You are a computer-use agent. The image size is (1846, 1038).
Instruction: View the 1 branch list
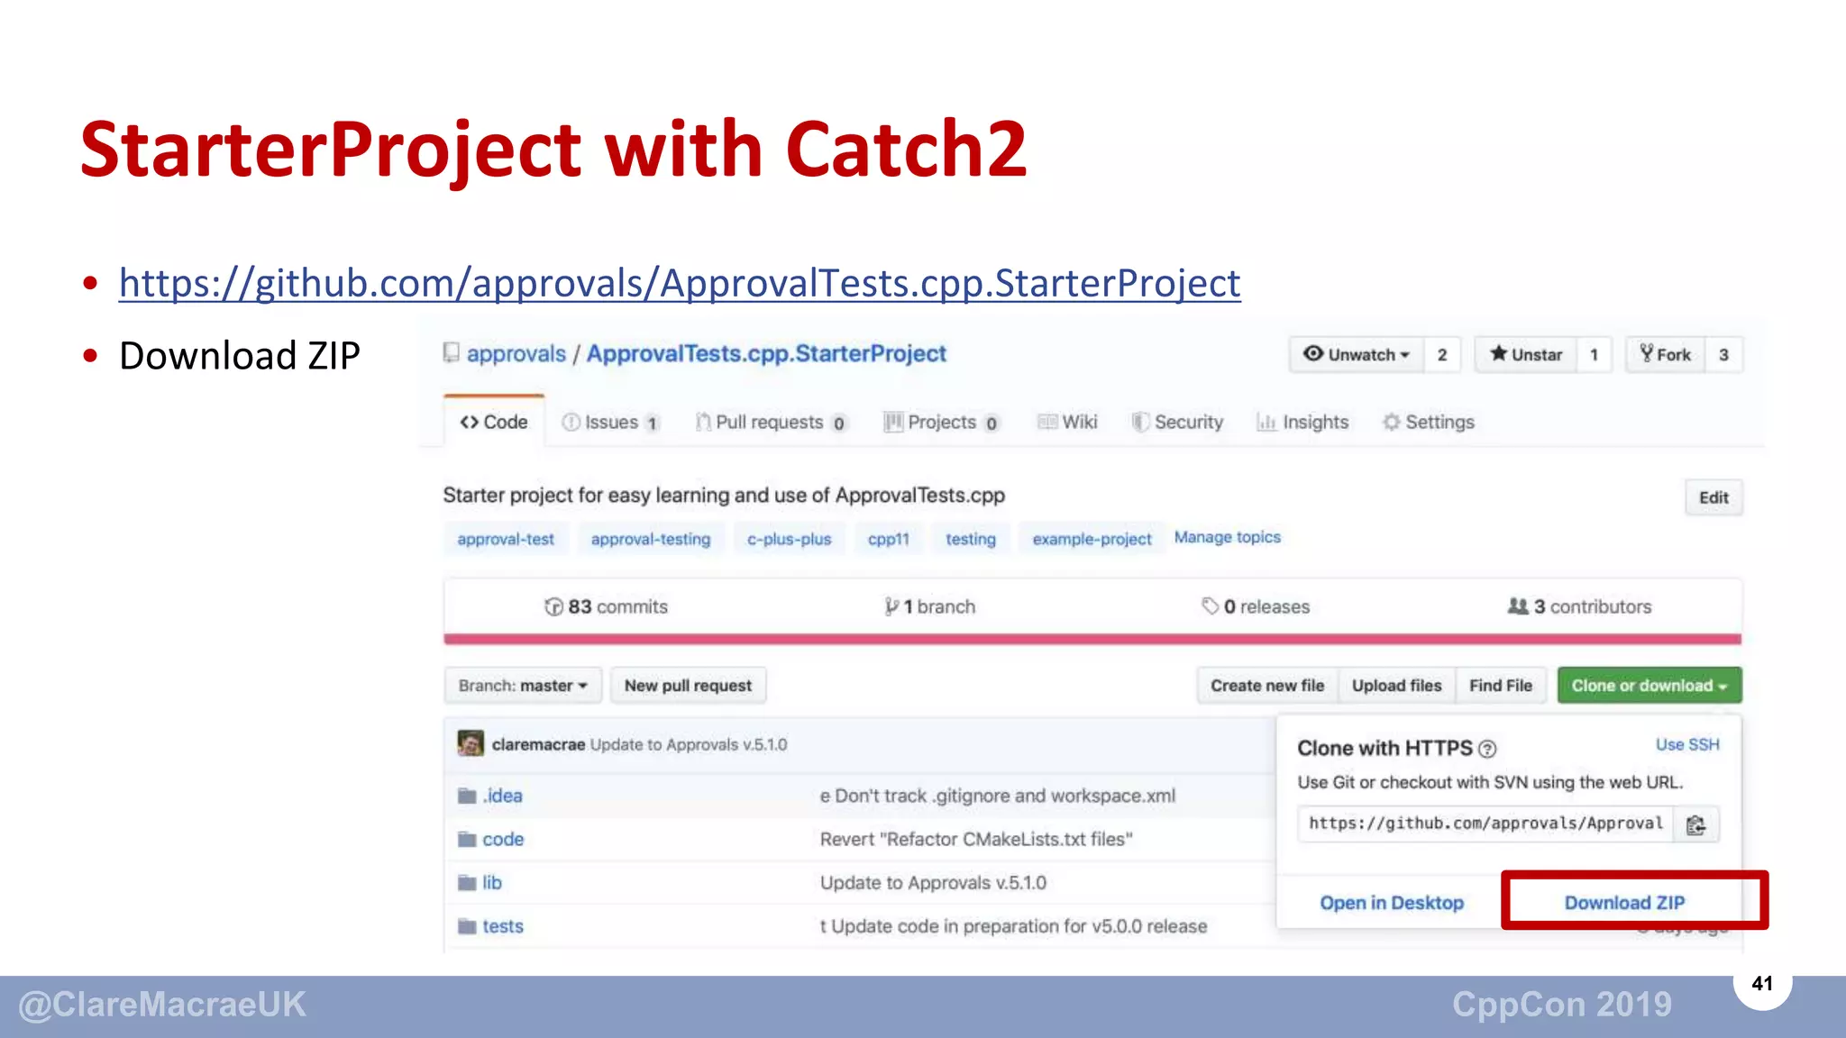929,606
